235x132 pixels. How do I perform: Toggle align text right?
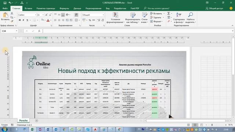tap(63, 20)
